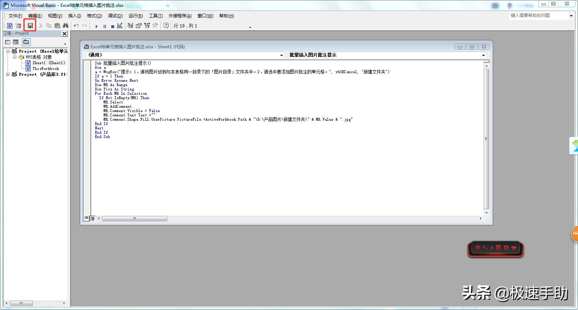Open the Project panel toolbar options arrow
578x310 pixels.
65,44
